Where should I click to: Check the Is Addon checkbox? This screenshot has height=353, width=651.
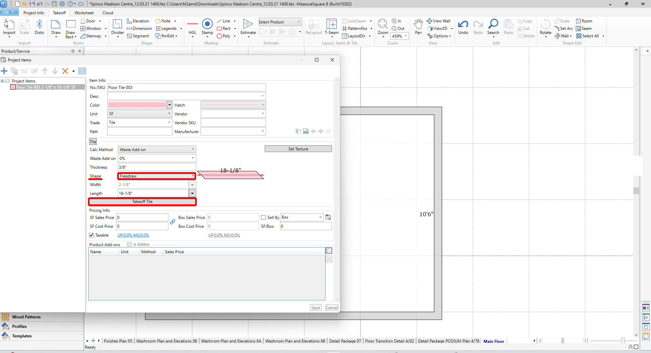[x=129, y=244]
